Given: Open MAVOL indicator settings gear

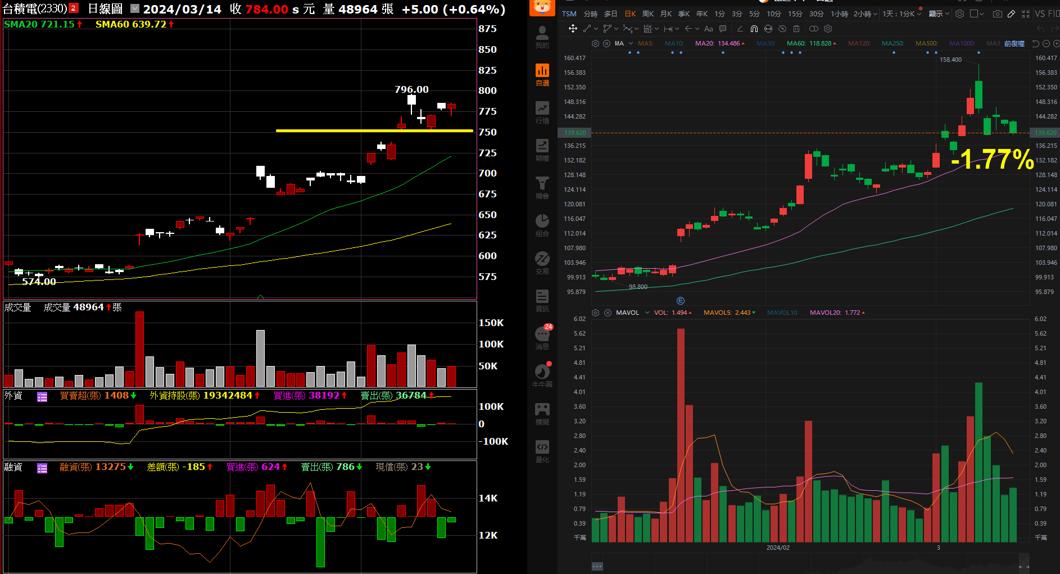Looking at the screenshot, I should [x=595, y=313].
